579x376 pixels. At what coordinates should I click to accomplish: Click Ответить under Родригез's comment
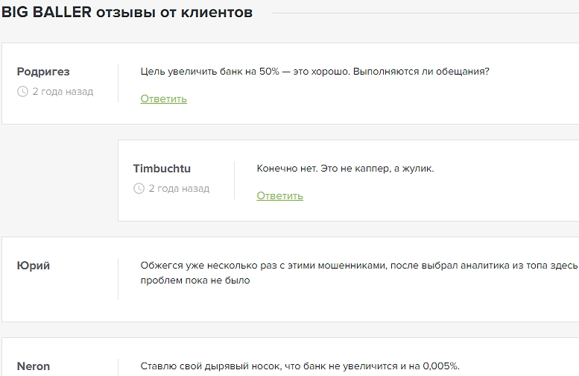tap(163, 98)
